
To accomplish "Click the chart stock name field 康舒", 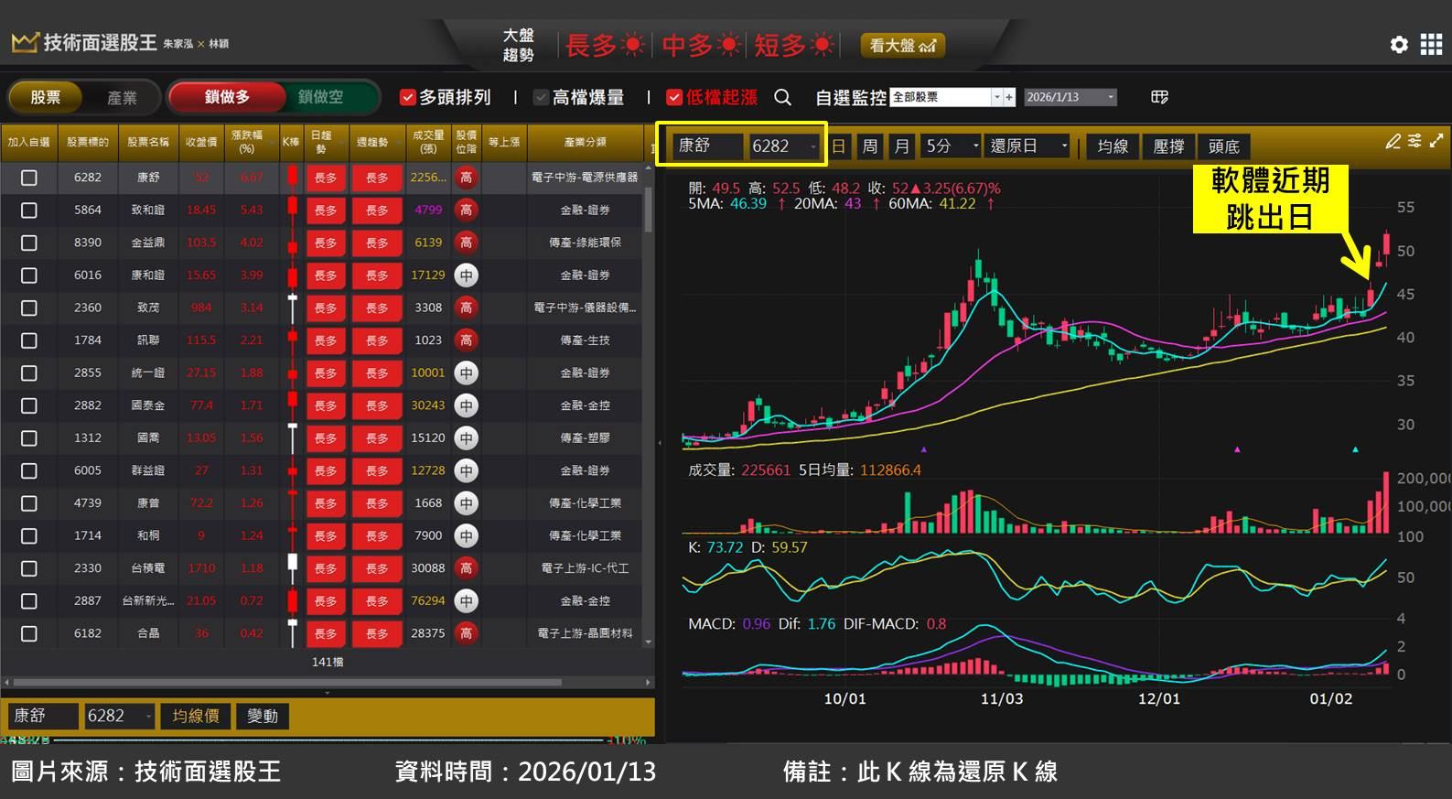I will tap(708, 146).
